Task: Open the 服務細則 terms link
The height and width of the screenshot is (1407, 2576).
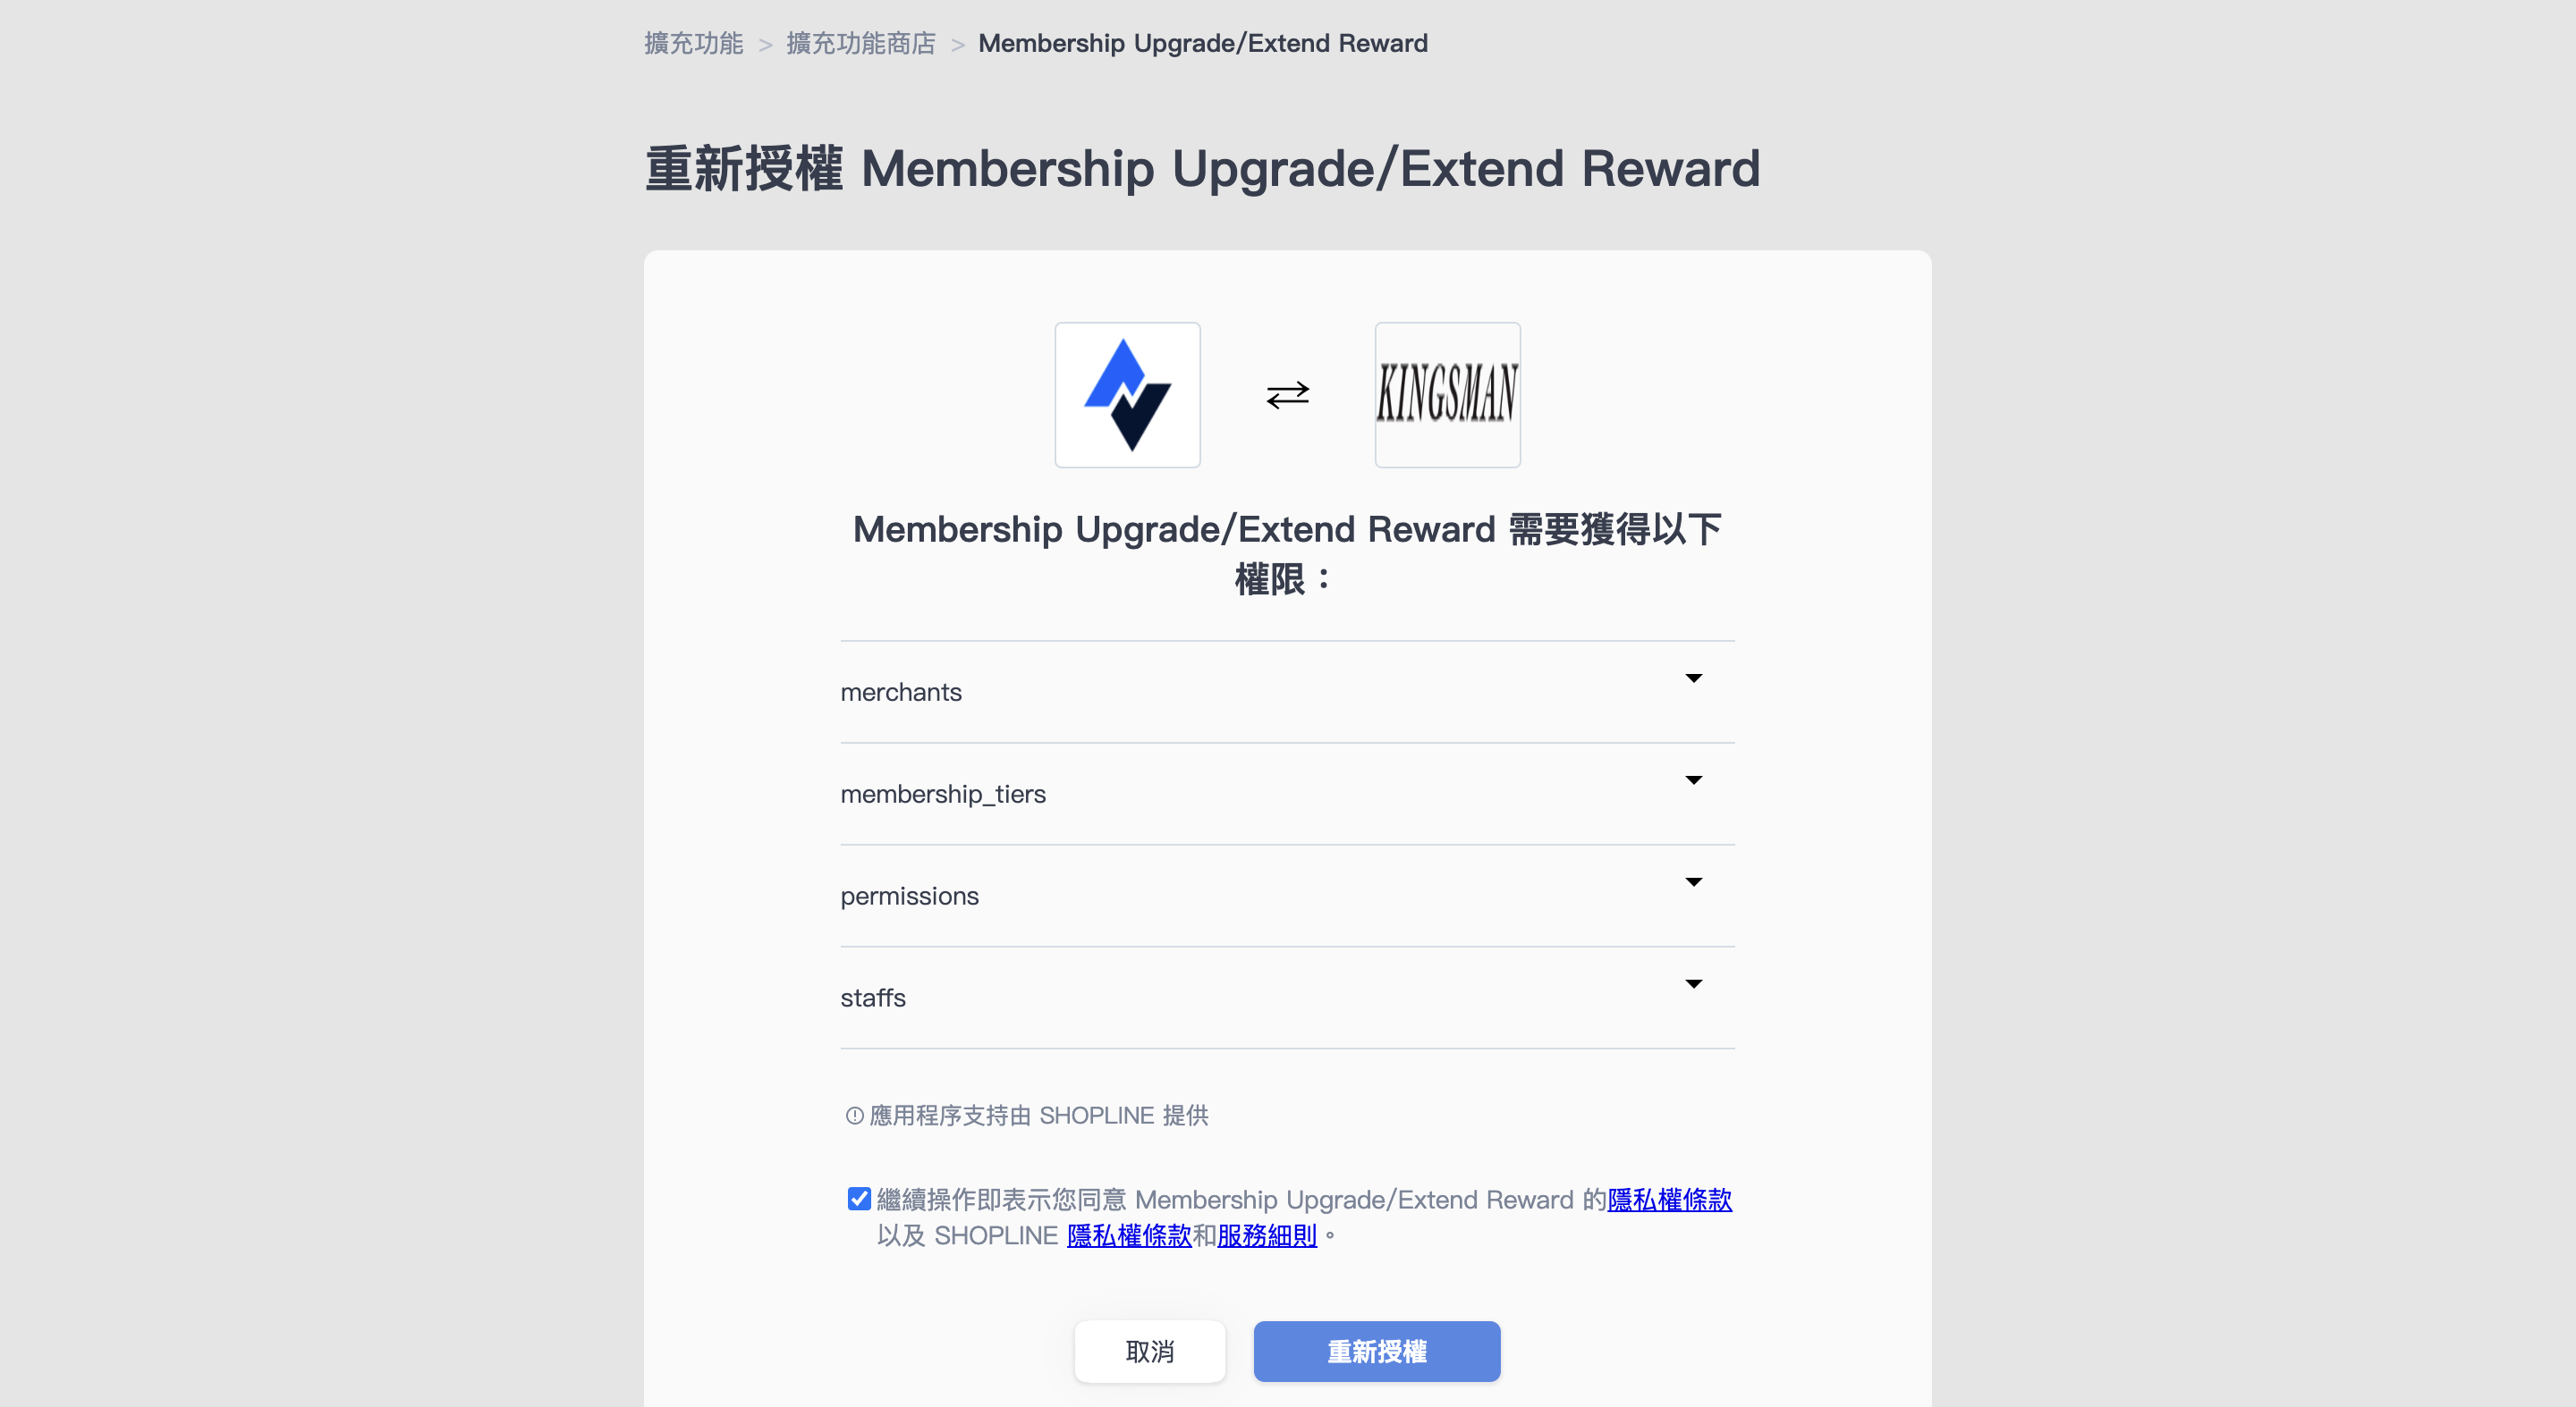Action: (x=1267, y=1236)
